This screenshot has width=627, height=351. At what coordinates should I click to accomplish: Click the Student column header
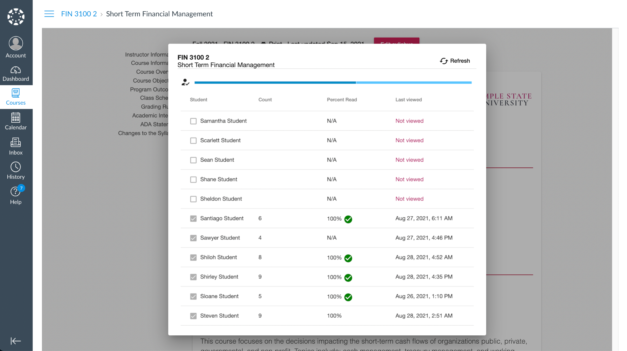coord(198,100)
